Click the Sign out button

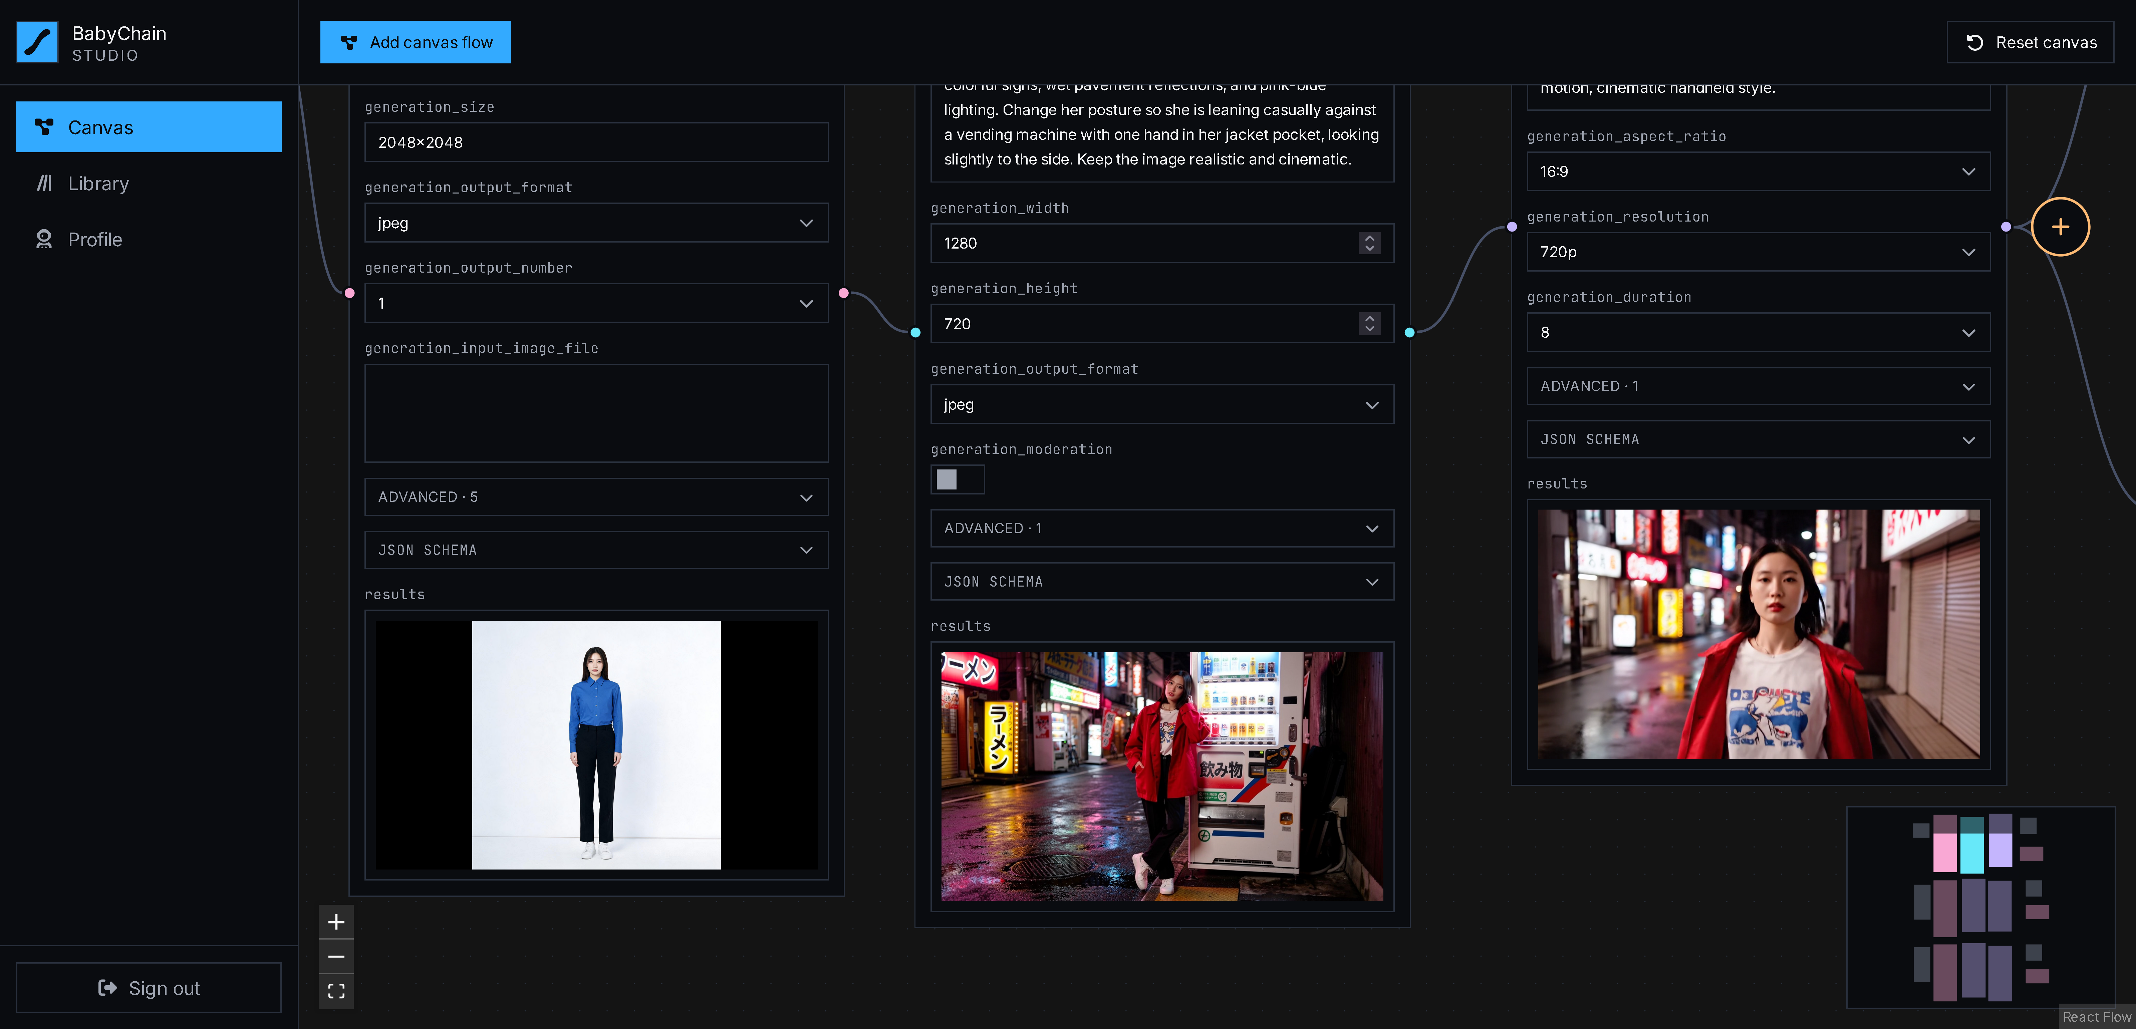pos(149,988)
